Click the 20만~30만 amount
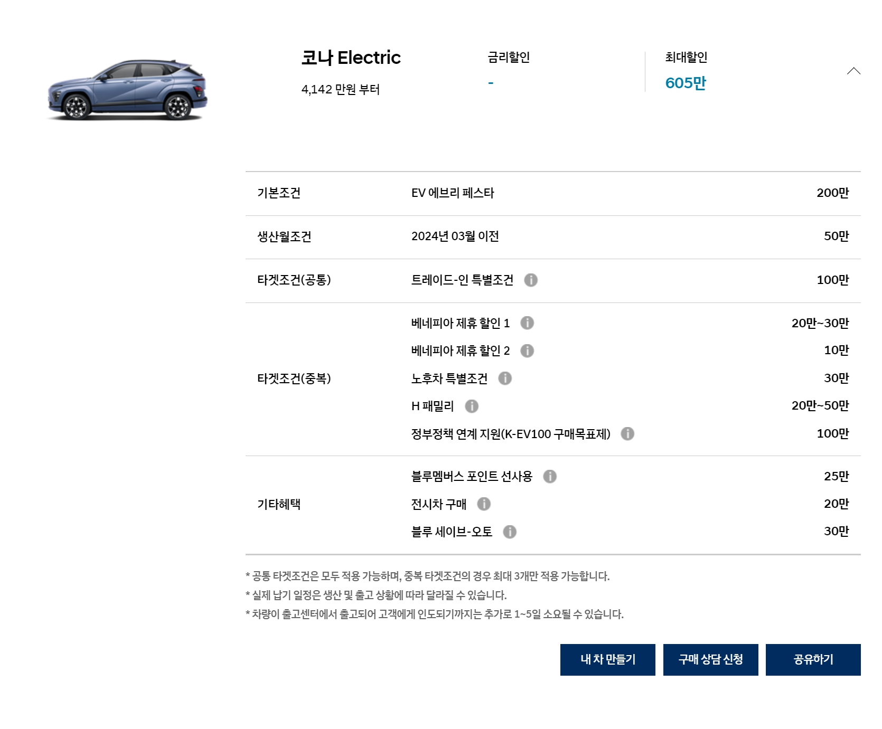This screenshot has height=729, width=882. 820,323
